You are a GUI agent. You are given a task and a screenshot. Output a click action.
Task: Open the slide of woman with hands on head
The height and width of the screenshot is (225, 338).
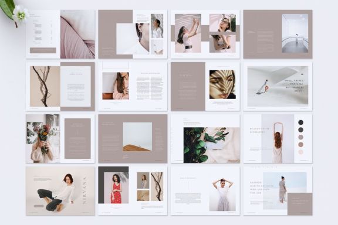point(205,191)
